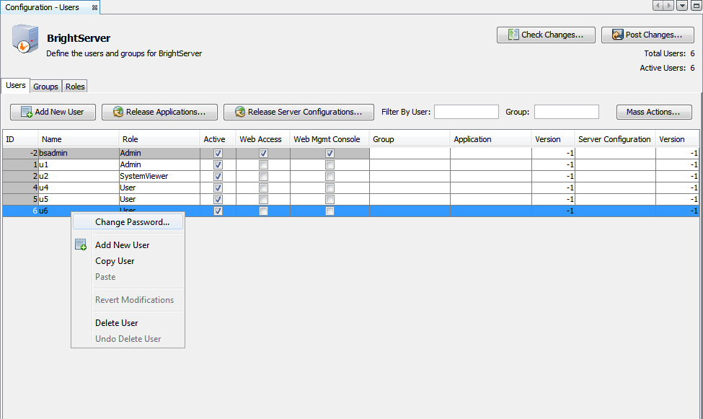Open the Roles tab
This screenshot has height=419, width=703.
pos(75,87)
